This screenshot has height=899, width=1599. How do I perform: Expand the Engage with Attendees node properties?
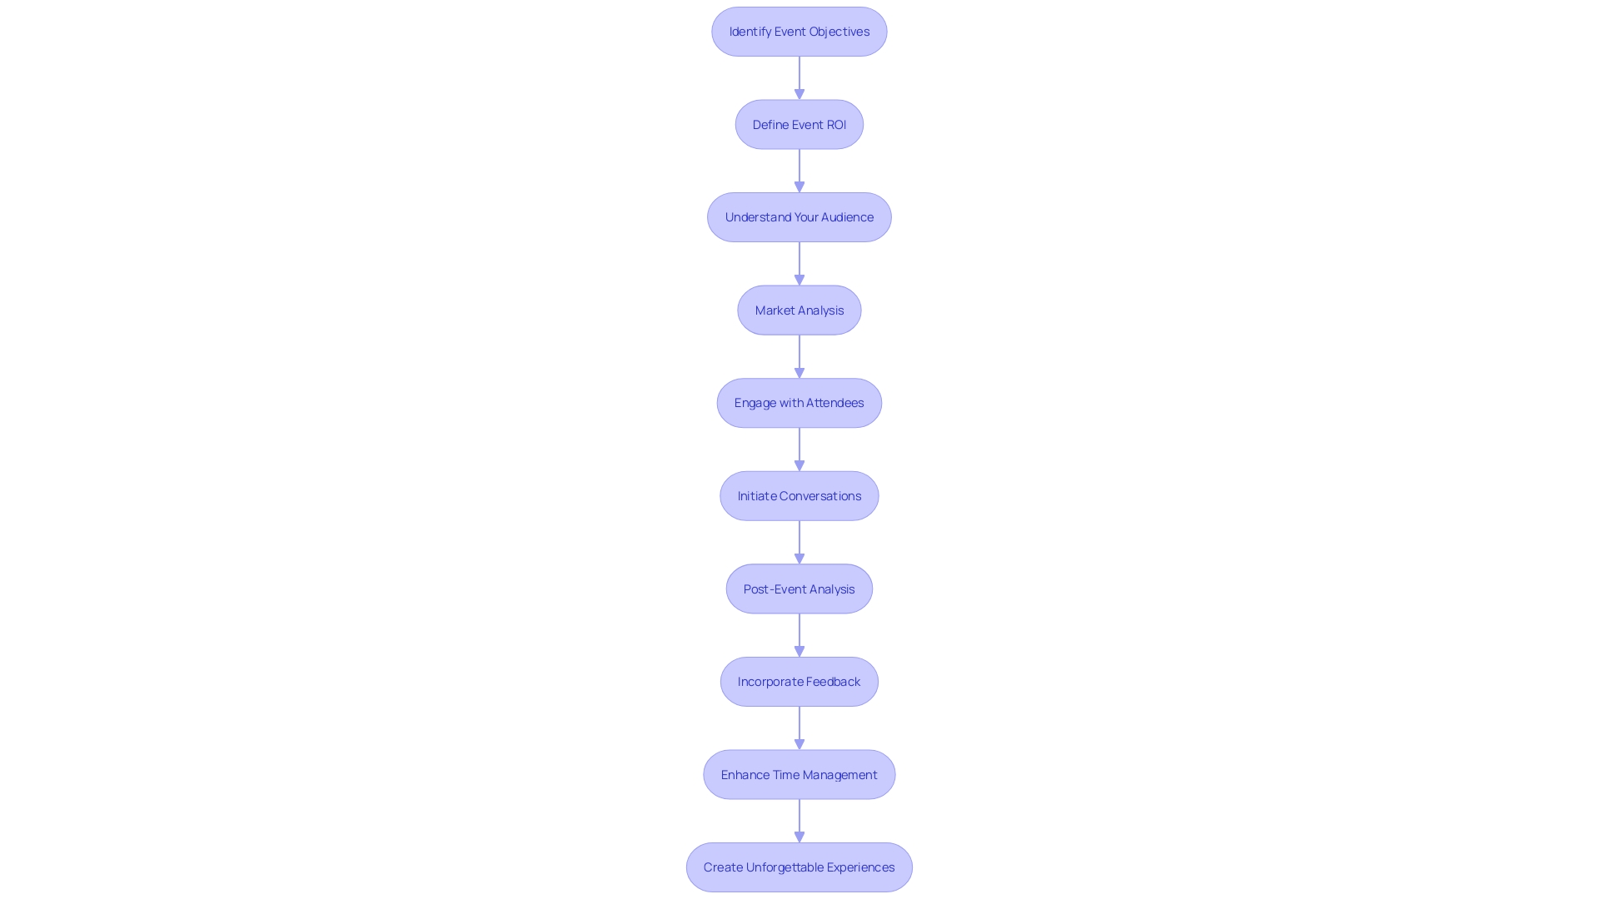(x=799, y=403)
